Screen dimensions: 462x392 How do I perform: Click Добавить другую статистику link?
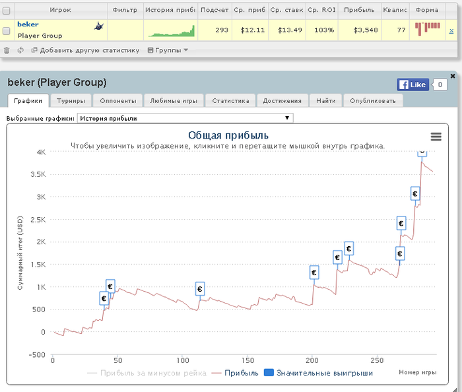[x=85, y=50]
